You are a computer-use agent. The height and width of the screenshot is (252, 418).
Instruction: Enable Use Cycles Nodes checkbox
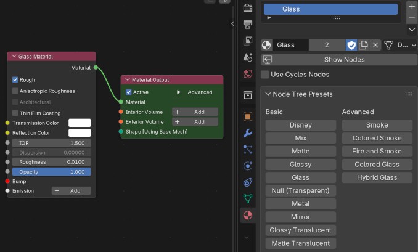click(x=264, y=75)
